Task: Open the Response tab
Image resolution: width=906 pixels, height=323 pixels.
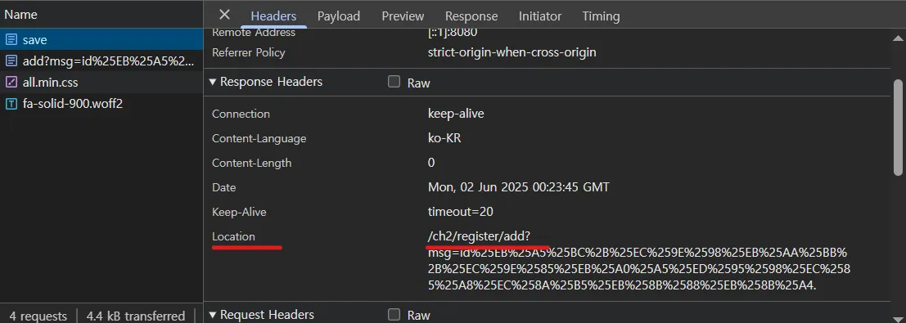Action: [471, 16]
